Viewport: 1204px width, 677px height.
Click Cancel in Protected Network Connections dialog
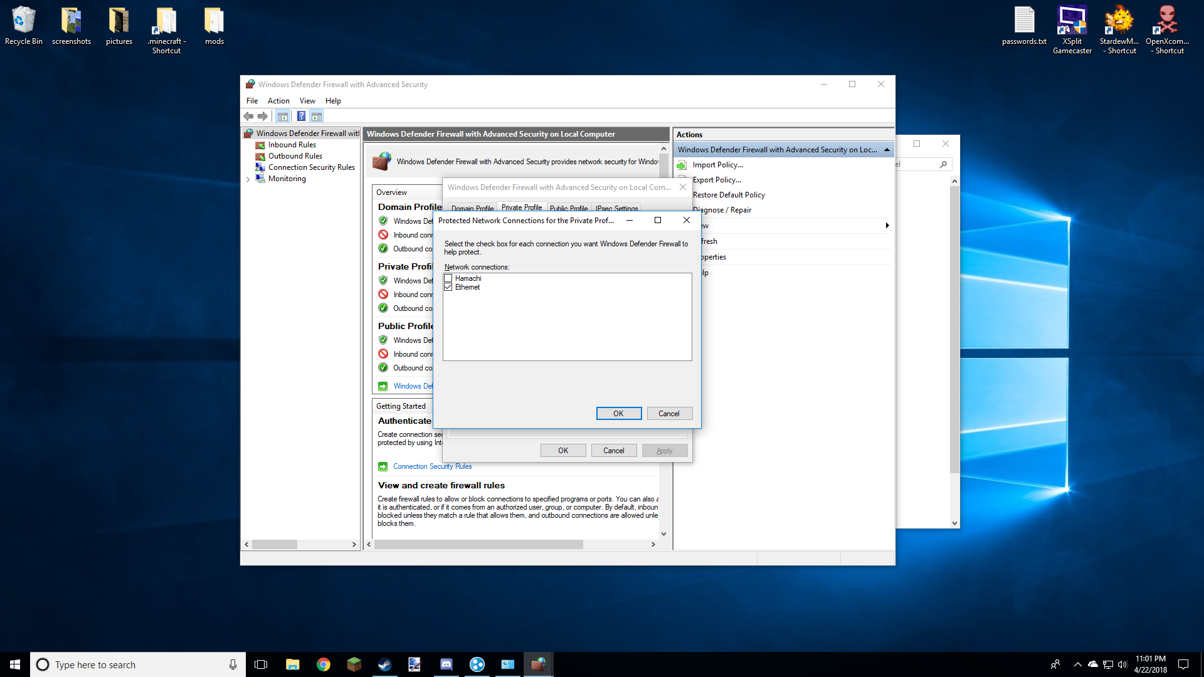[668, 414]
